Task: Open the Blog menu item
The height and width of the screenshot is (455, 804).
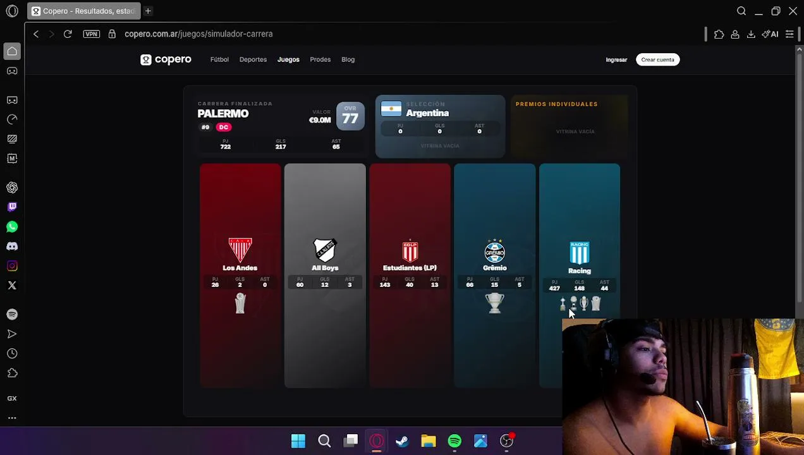Action: (x=348, y=59)
